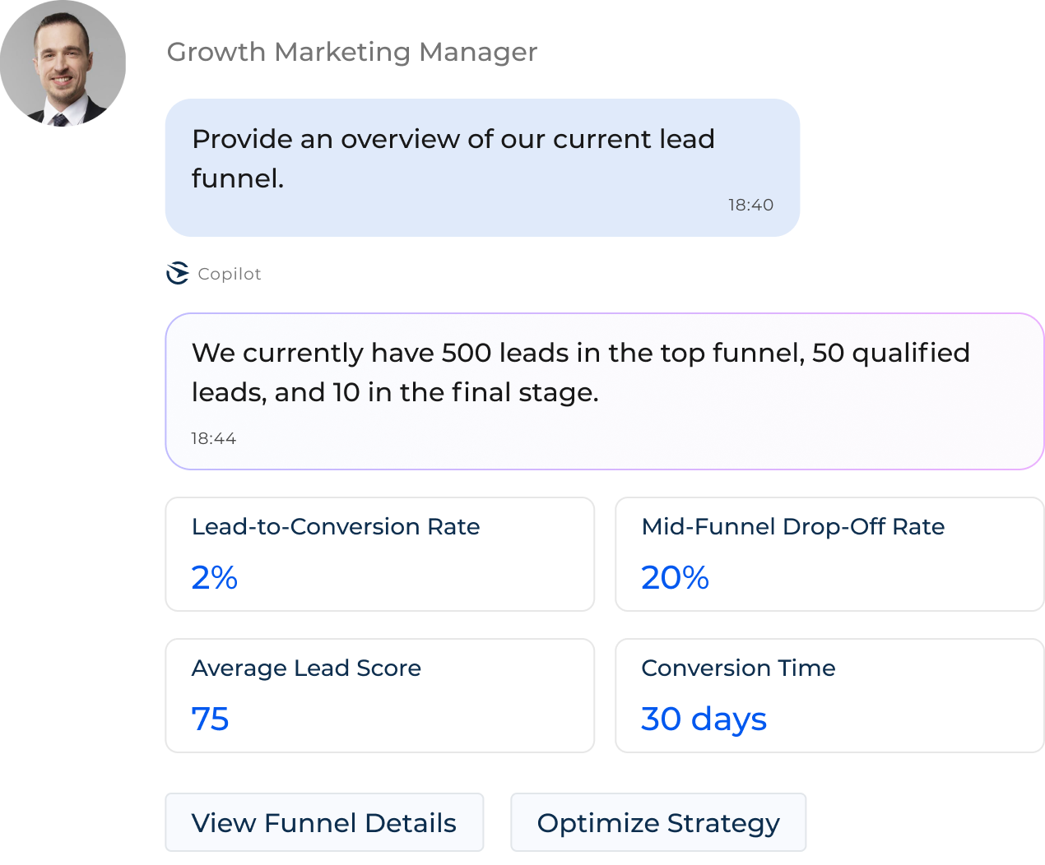Click the View Funnel Details button
The height and width of the screenshot is (865, 1045).
tap(323, 822)
